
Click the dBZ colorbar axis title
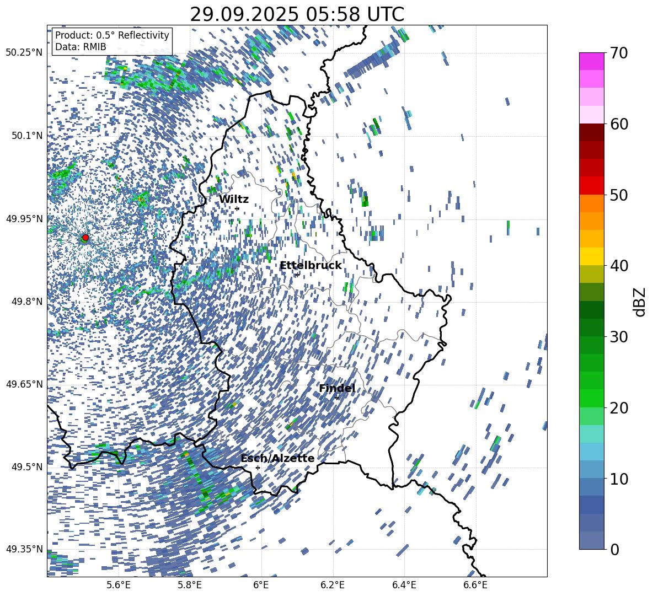(640, 302)
